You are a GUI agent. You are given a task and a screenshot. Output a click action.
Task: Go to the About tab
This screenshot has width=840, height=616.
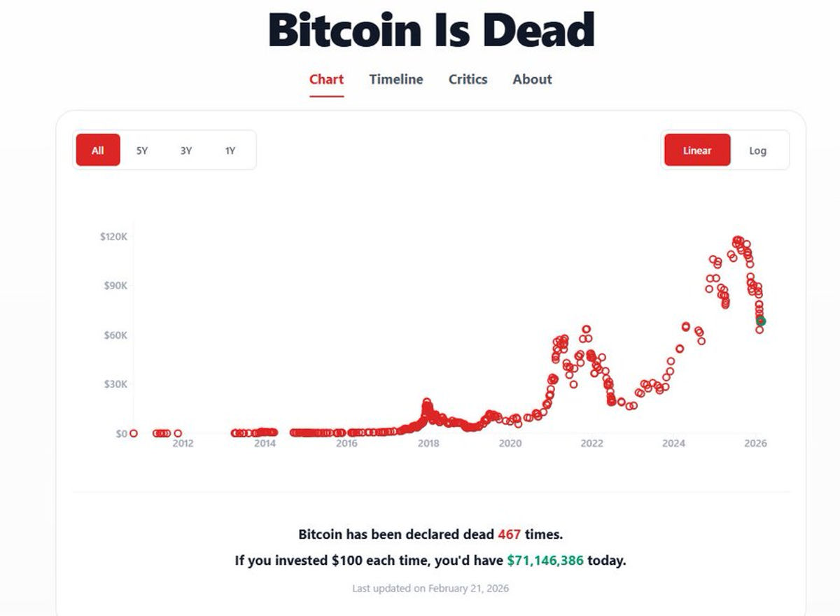pyautogui.click(x=532, y=79)
